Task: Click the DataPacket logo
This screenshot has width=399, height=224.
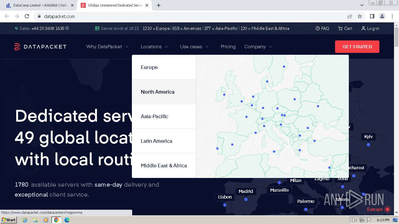Action: coord(40,47)
